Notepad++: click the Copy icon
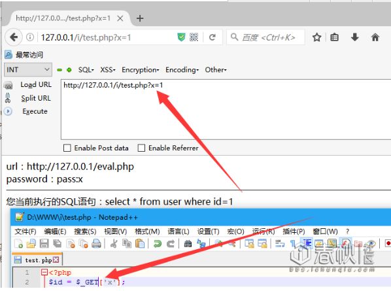This screenshot has height=291, width=391. (x=127, y=244)
